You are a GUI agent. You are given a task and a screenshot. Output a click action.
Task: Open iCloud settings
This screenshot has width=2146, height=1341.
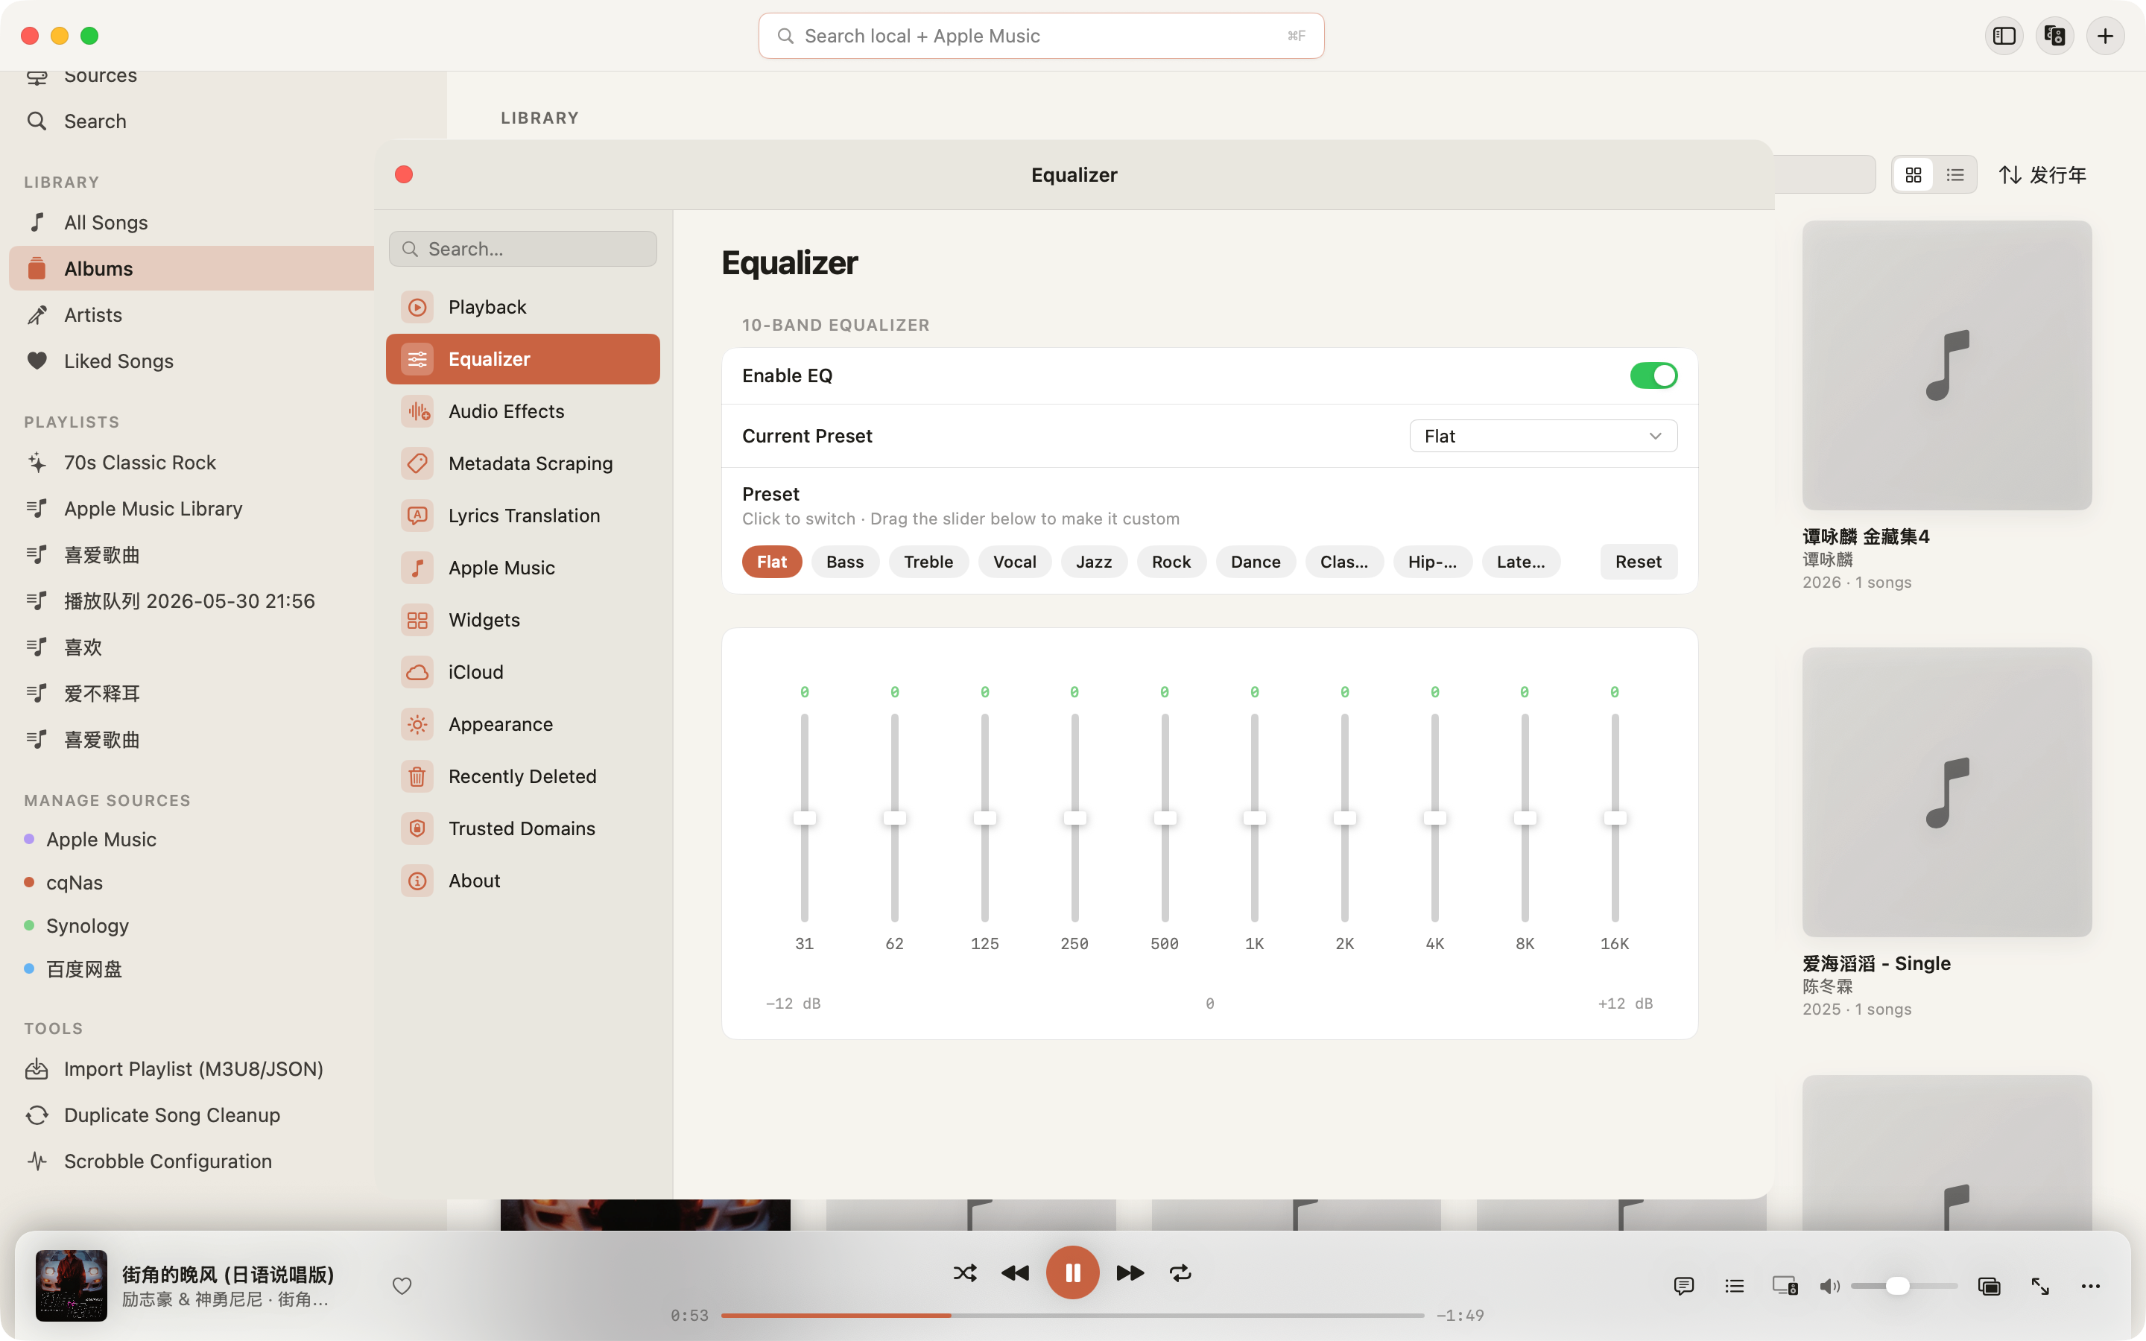pos(522,672)
